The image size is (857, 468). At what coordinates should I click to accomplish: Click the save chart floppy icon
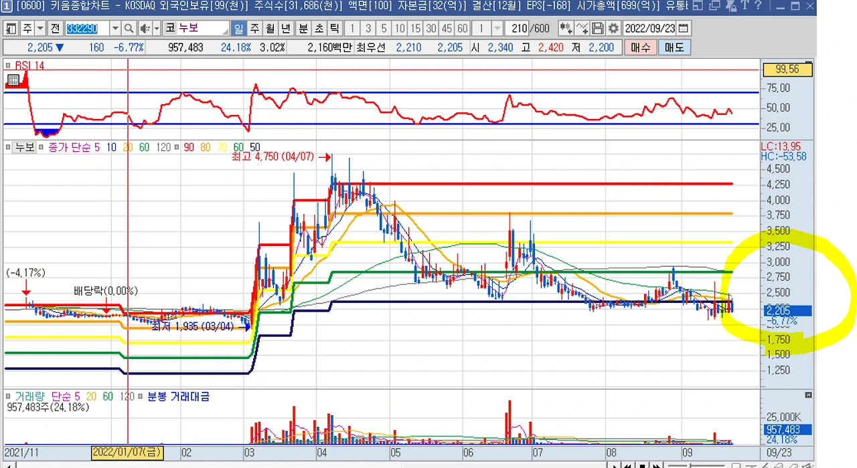coord(597,29)
